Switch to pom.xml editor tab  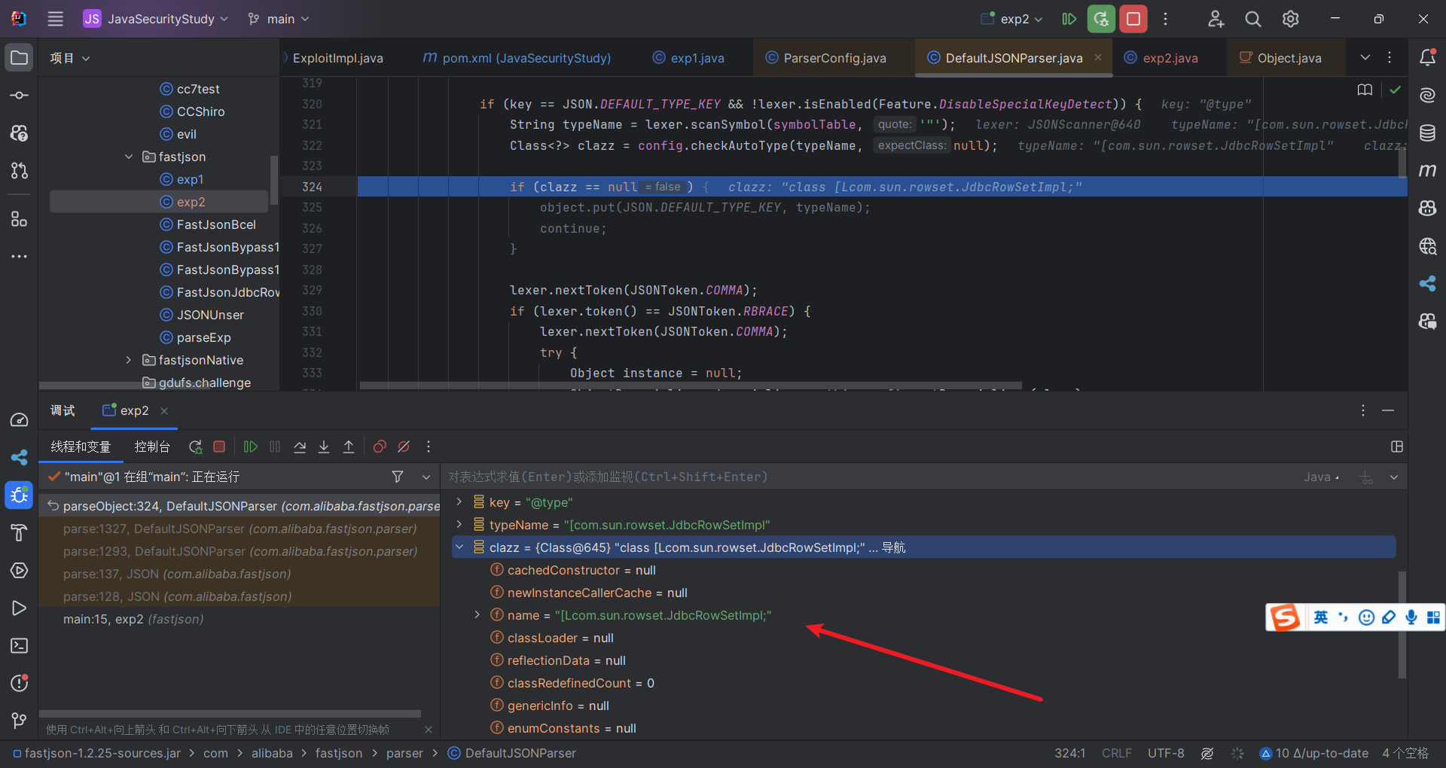517,58
